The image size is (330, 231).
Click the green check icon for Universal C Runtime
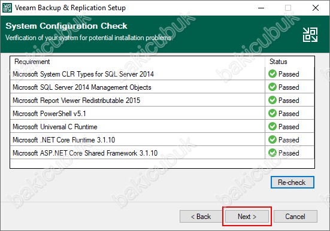coord(273,126)
